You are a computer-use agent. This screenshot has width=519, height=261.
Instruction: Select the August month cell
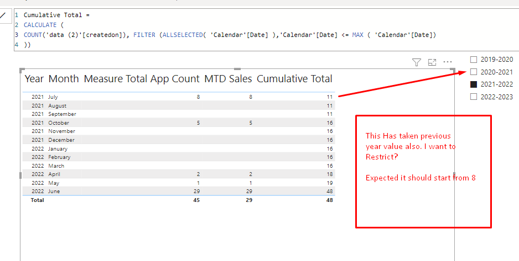(x=57, y=105)
